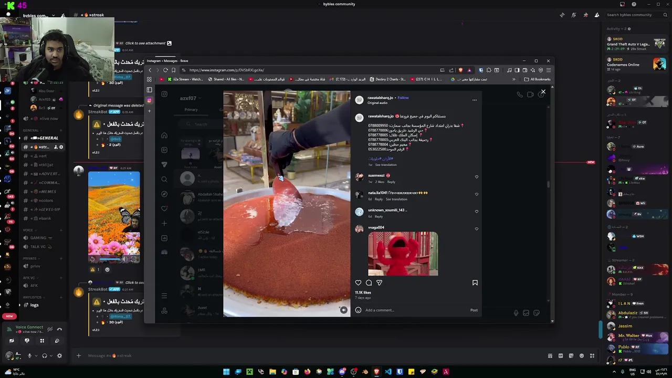The height and width of the screenshot is (378, 672).
Task: Open more options for the Instagram post
Action: tap(474, 100)
